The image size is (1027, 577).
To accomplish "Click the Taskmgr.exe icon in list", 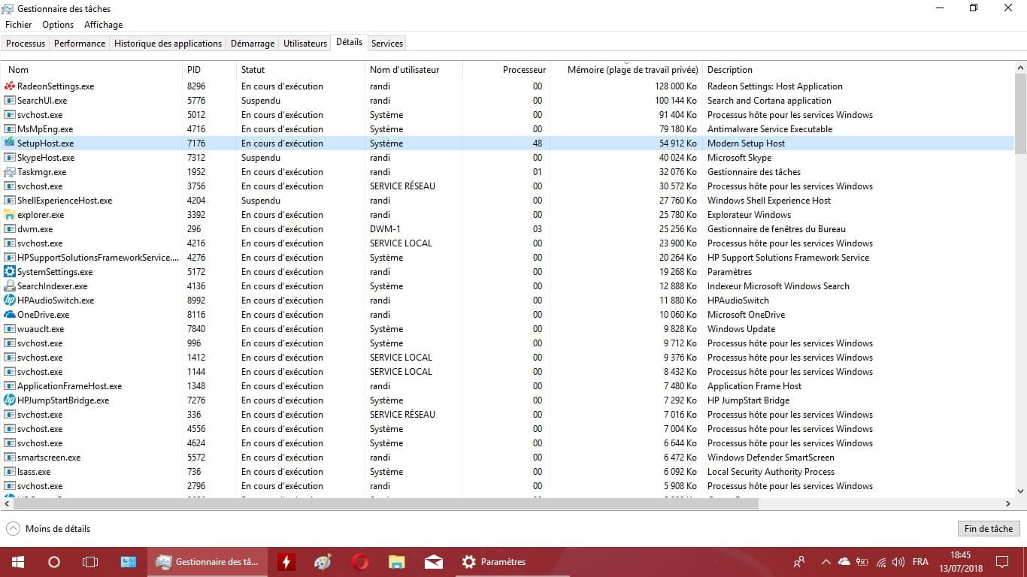I will (10, 172).
